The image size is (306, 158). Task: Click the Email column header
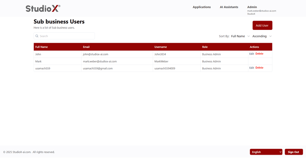pos(86,47)
